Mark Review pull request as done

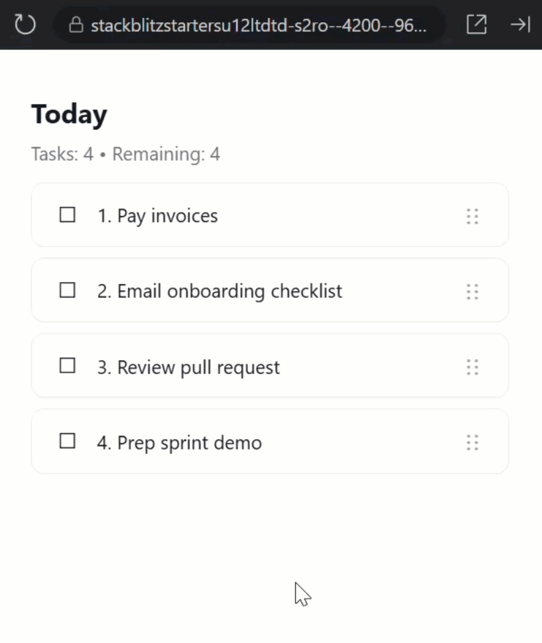point(67,366)
